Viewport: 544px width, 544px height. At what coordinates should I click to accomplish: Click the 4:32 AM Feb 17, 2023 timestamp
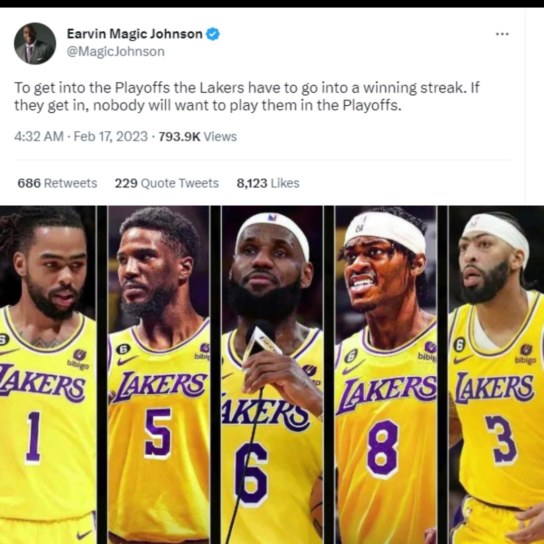click(81, 137)
